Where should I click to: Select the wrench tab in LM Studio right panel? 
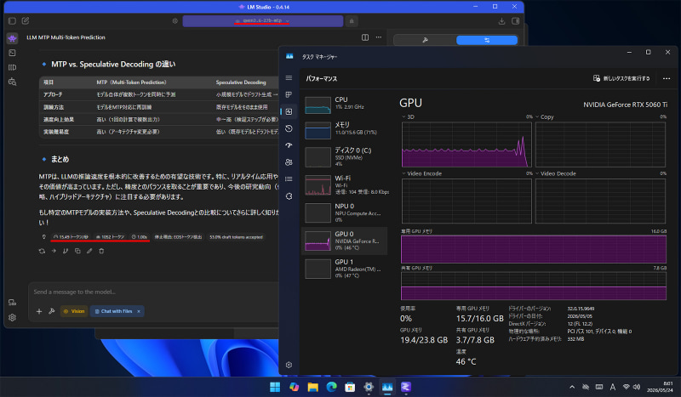pos(425,40)
